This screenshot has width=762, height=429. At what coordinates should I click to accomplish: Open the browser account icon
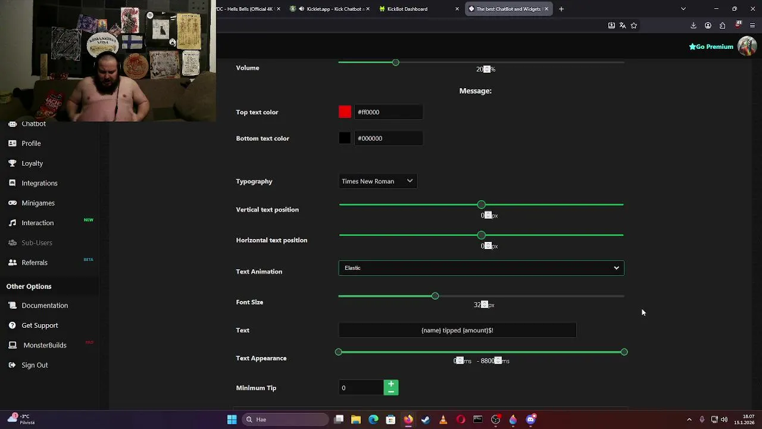point(708,26)
